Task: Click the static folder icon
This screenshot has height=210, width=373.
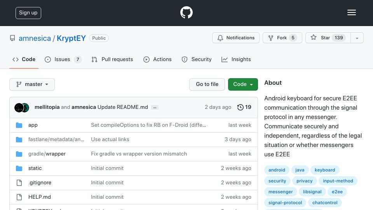Action: 19,168
